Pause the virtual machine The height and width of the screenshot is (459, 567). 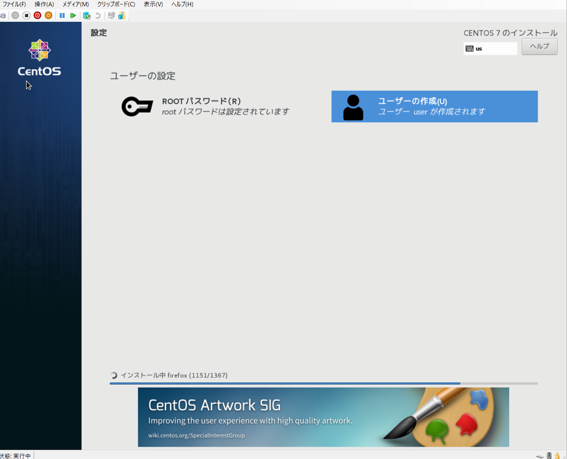[x=62, y=16]
